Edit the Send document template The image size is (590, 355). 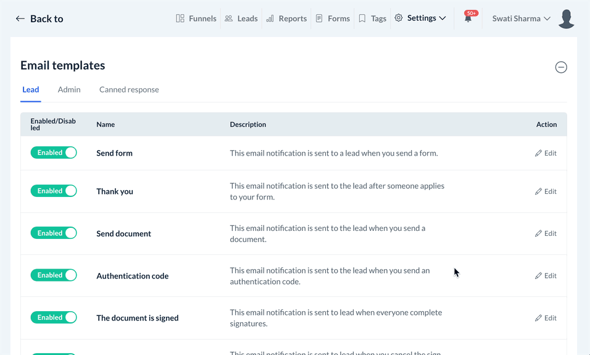click(x=546, y=233)
